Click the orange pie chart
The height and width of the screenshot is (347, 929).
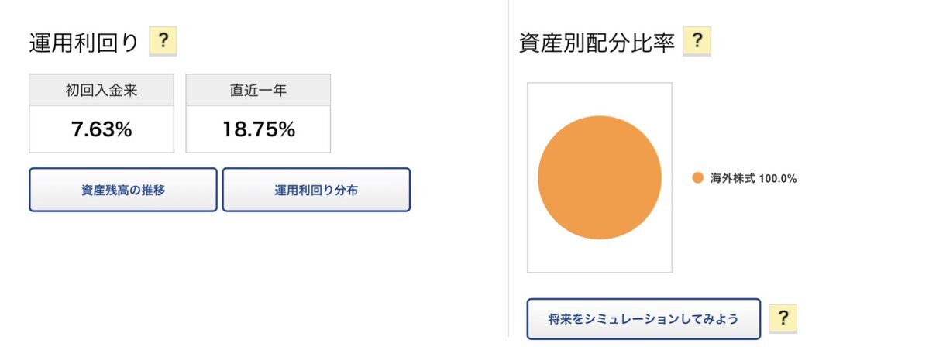point(599,177)
